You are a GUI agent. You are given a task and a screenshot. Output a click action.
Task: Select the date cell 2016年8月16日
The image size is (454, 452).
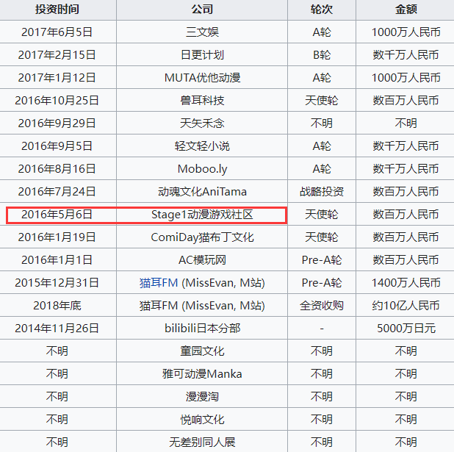pyautogui.click(x=57, y=168)
